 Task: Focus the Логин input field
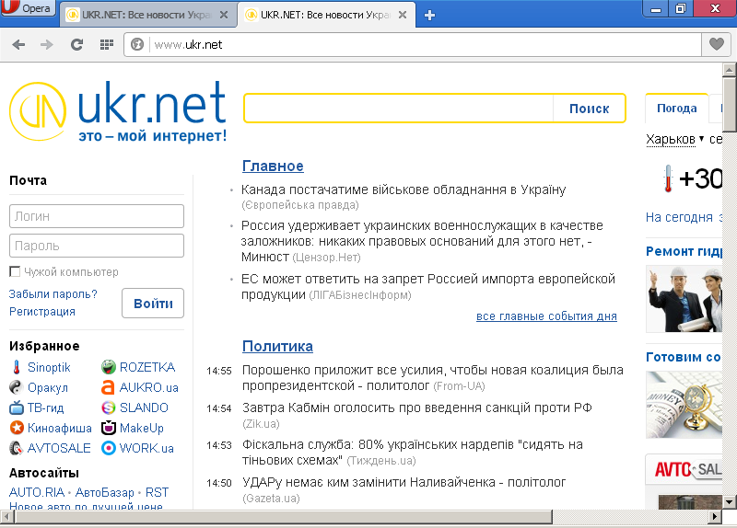[x=97, y=216]
